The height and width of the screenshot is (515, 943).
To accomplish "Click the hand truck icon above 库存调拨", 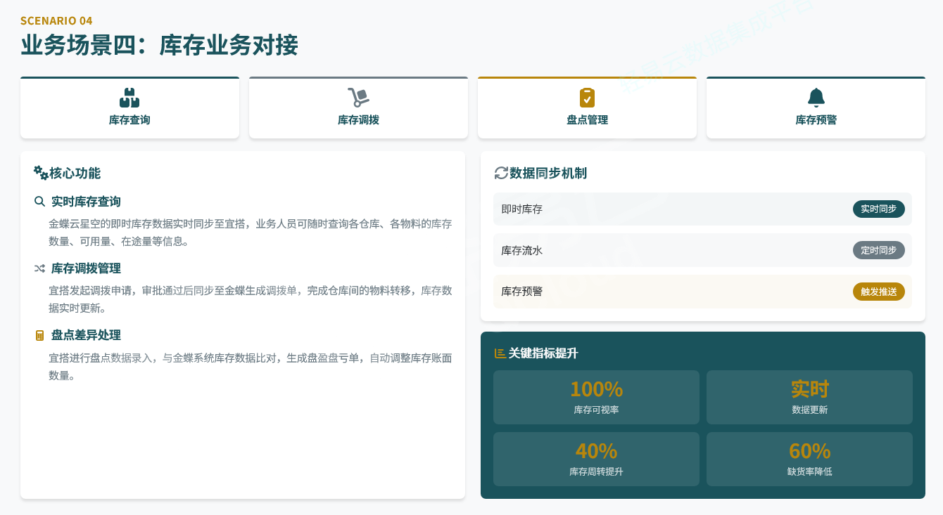I will 358,98.
